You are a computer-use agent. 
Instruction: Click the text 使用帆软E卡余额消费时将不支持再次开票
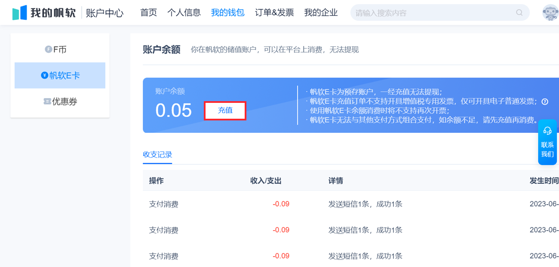[379, 111]
